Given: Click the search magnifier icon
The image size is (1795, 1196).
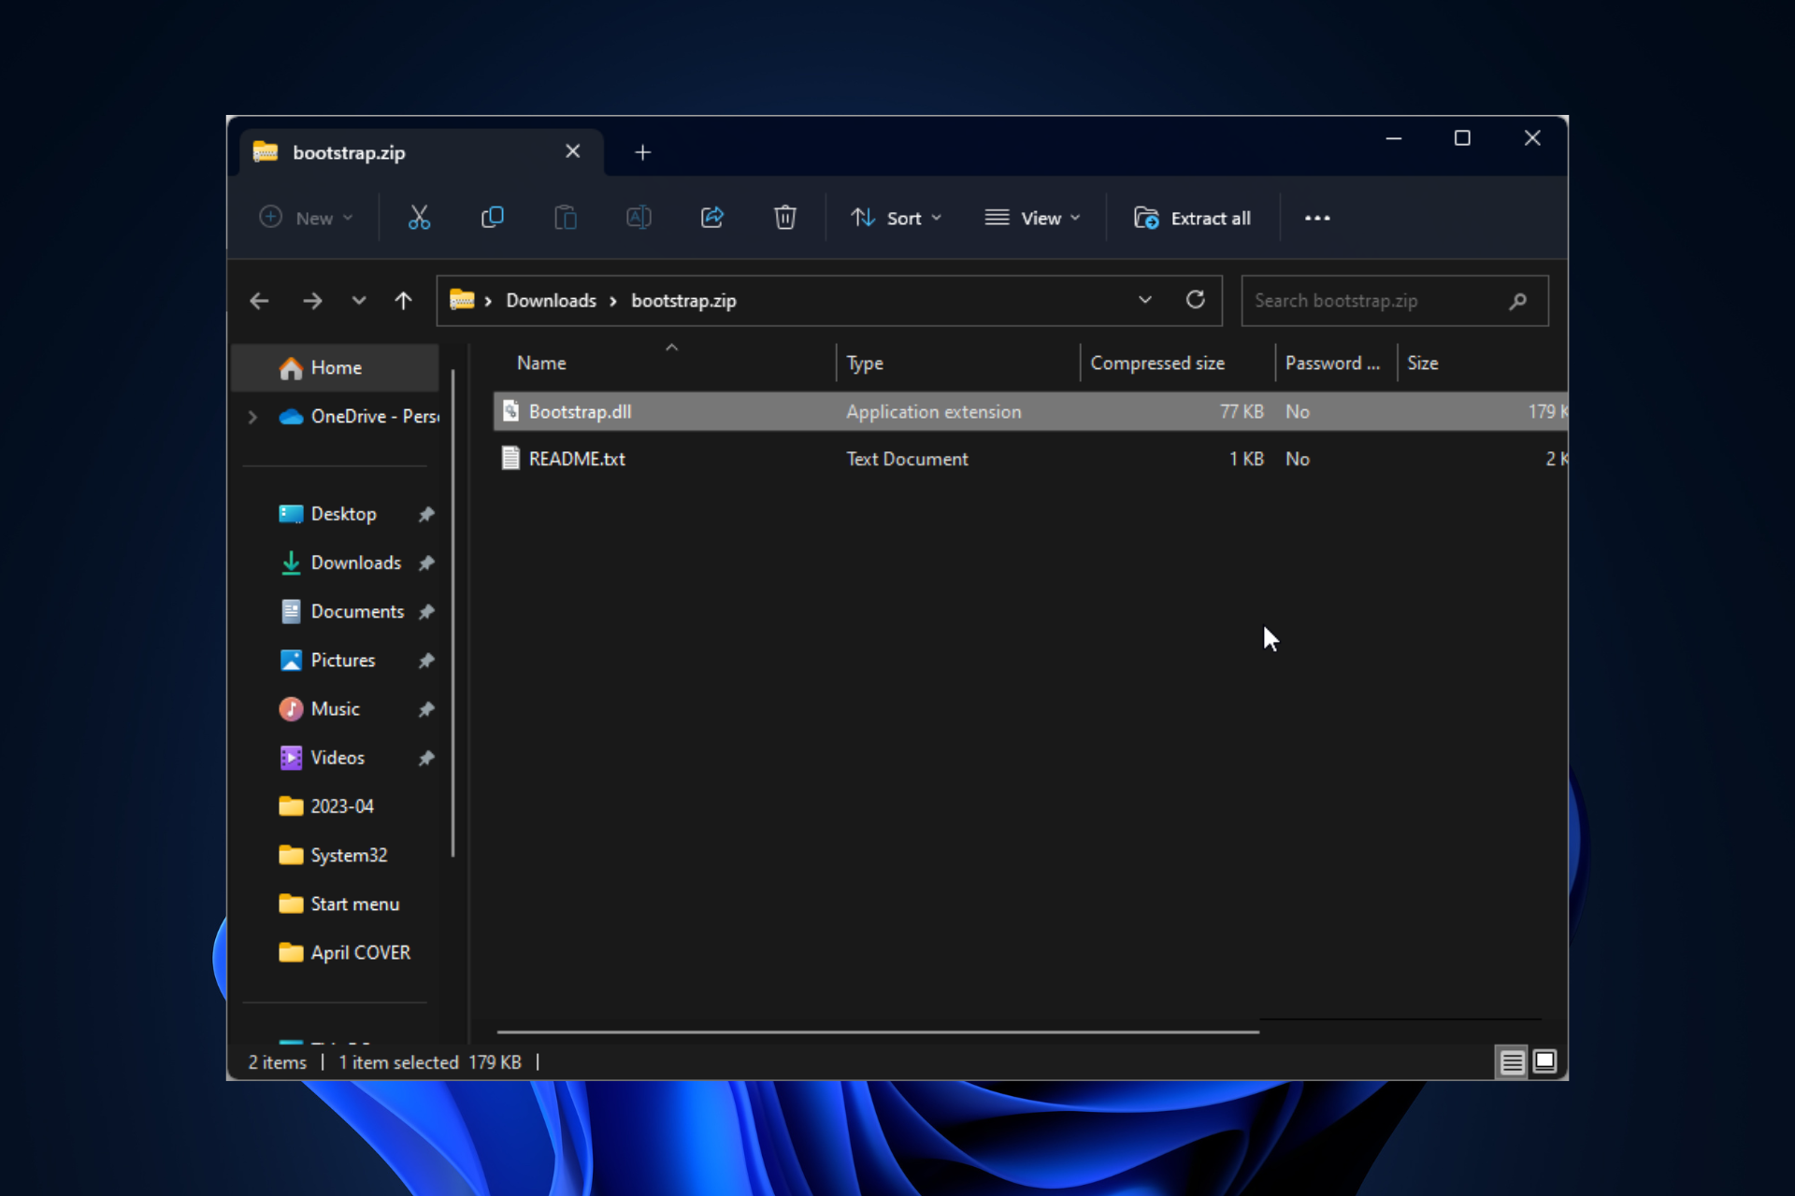Looking at the screenshot, I should (x=1518, y=301).
